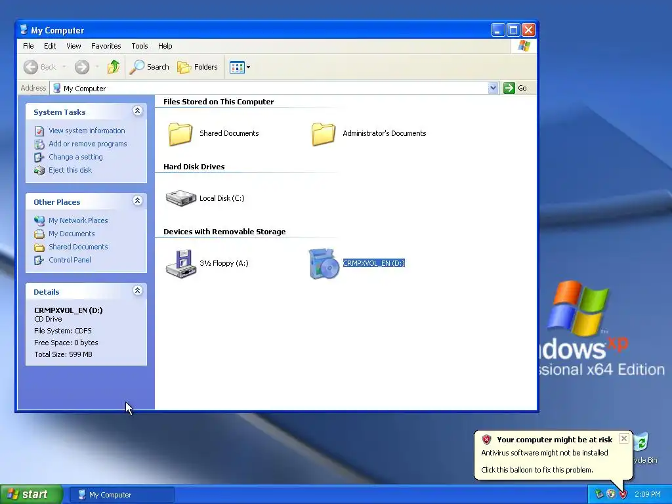
Task: Click the Change a setting icon
Action: (x=39, y=157)
